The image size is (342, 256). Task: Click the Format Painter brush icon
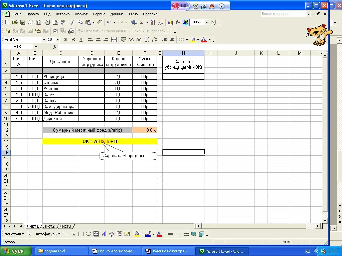100,22
